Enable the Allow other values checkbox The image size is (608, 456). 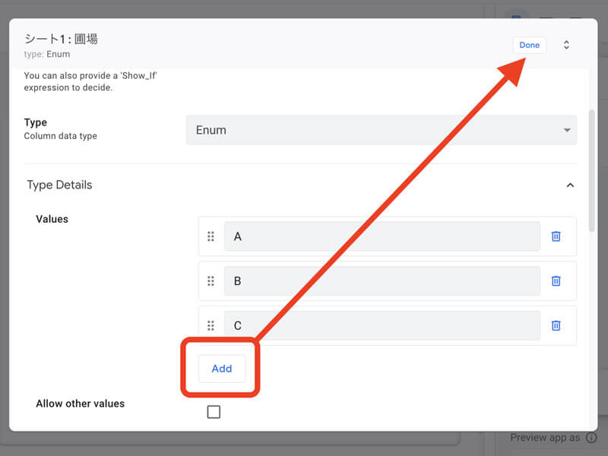[x=214, y=412]
